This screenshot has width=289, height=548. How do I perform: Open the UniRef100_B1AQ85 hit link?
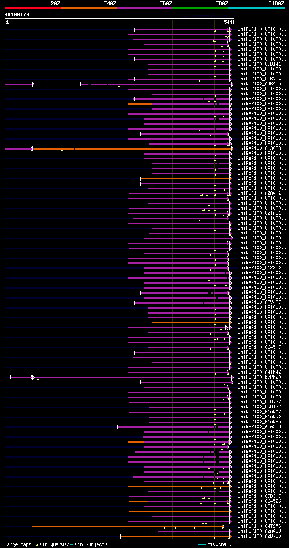(x=259, y=422)
